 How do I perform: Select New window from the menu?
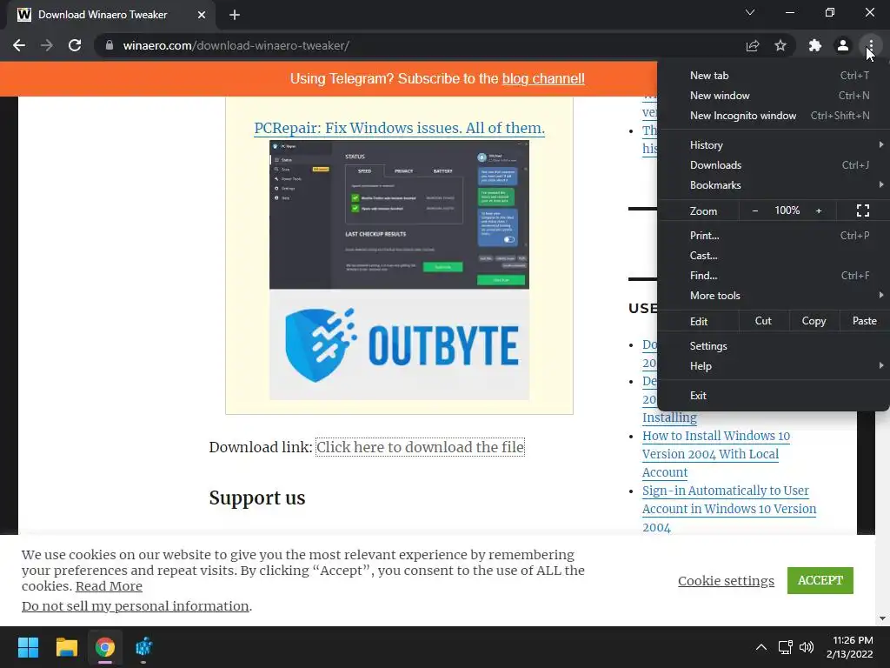click(x=773, y=96)
